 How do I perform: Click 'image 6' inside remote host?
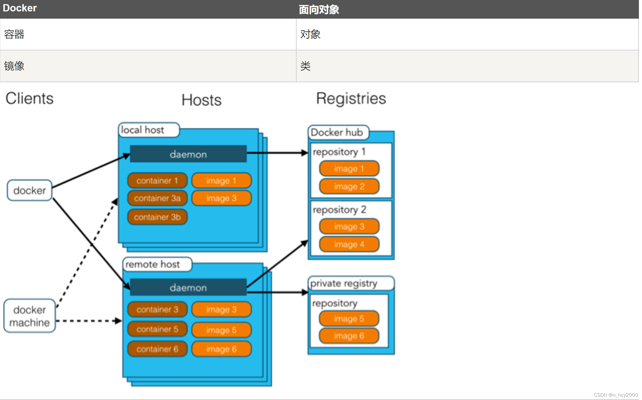point(221,349)
